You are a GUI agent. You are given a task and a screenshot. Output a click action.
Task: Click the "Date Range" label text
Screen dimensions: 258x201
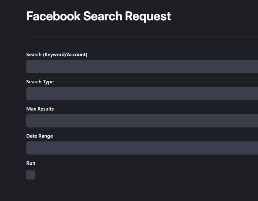point(40,136)
